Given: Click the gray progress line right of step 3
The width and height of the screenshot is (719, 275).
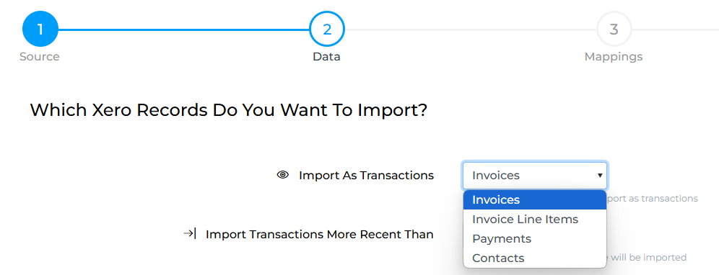Looking at the screenshot, I should (x=676, y=30).
